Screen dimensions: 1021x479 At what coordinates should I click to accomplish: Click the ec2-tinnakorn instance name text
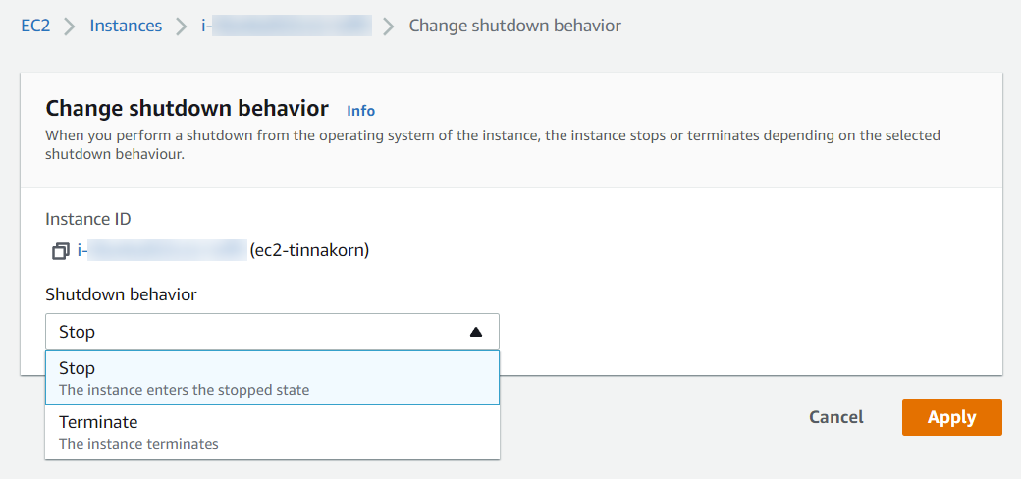[x=310, y=250]
